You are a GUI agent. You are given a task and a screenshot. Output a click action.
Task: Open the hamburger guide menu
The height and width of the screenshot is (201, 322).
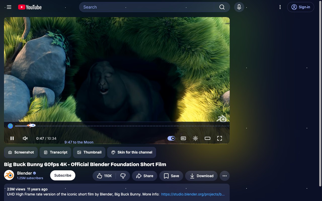[x=9, y=7]
